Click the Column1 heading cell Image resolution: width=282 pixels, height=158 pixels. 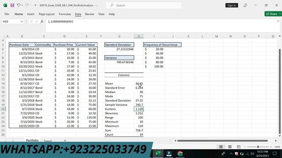click(124, 75)
